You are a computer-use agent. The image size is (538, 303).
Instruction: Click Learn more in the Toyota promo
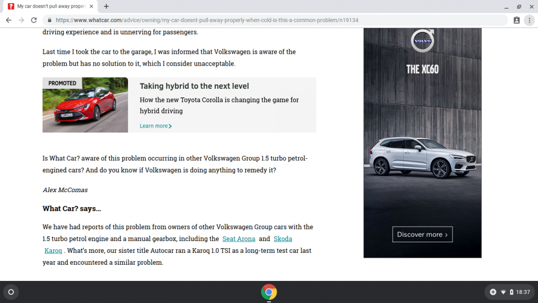(155, 126)
